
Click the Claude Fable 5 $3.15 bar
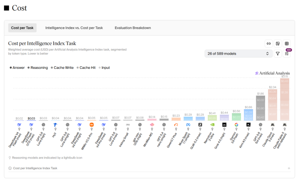(285, 99)
